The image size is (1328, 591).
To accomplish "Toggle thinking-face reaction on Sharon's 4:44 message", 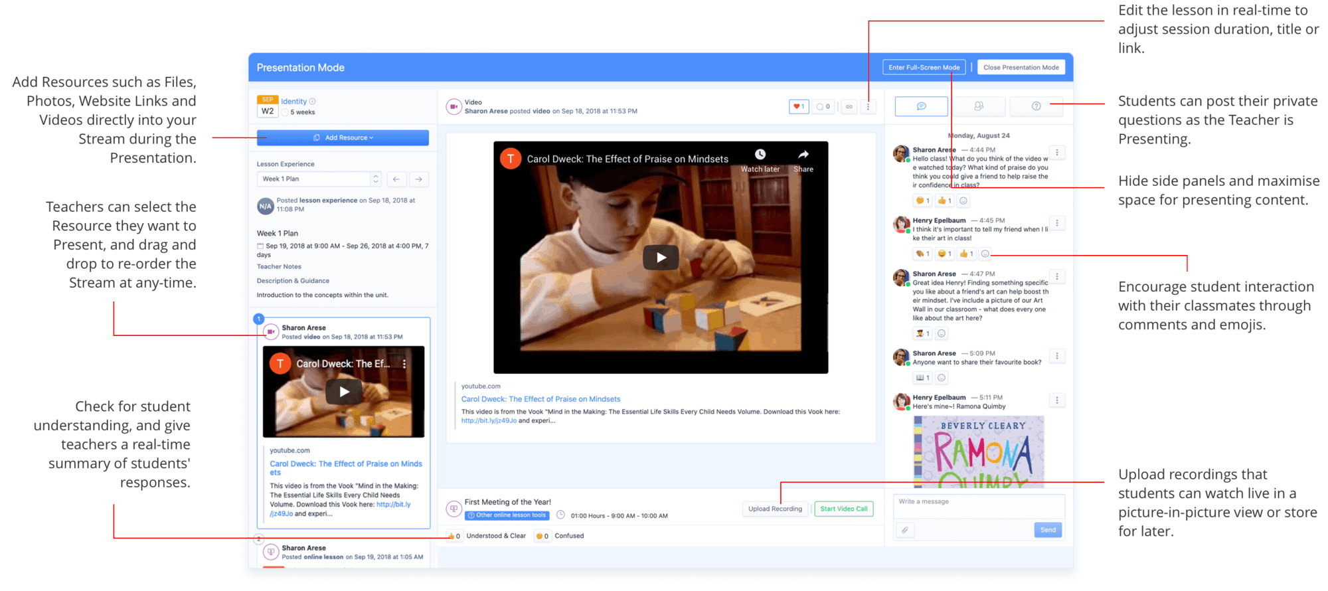I will (922, 201).
